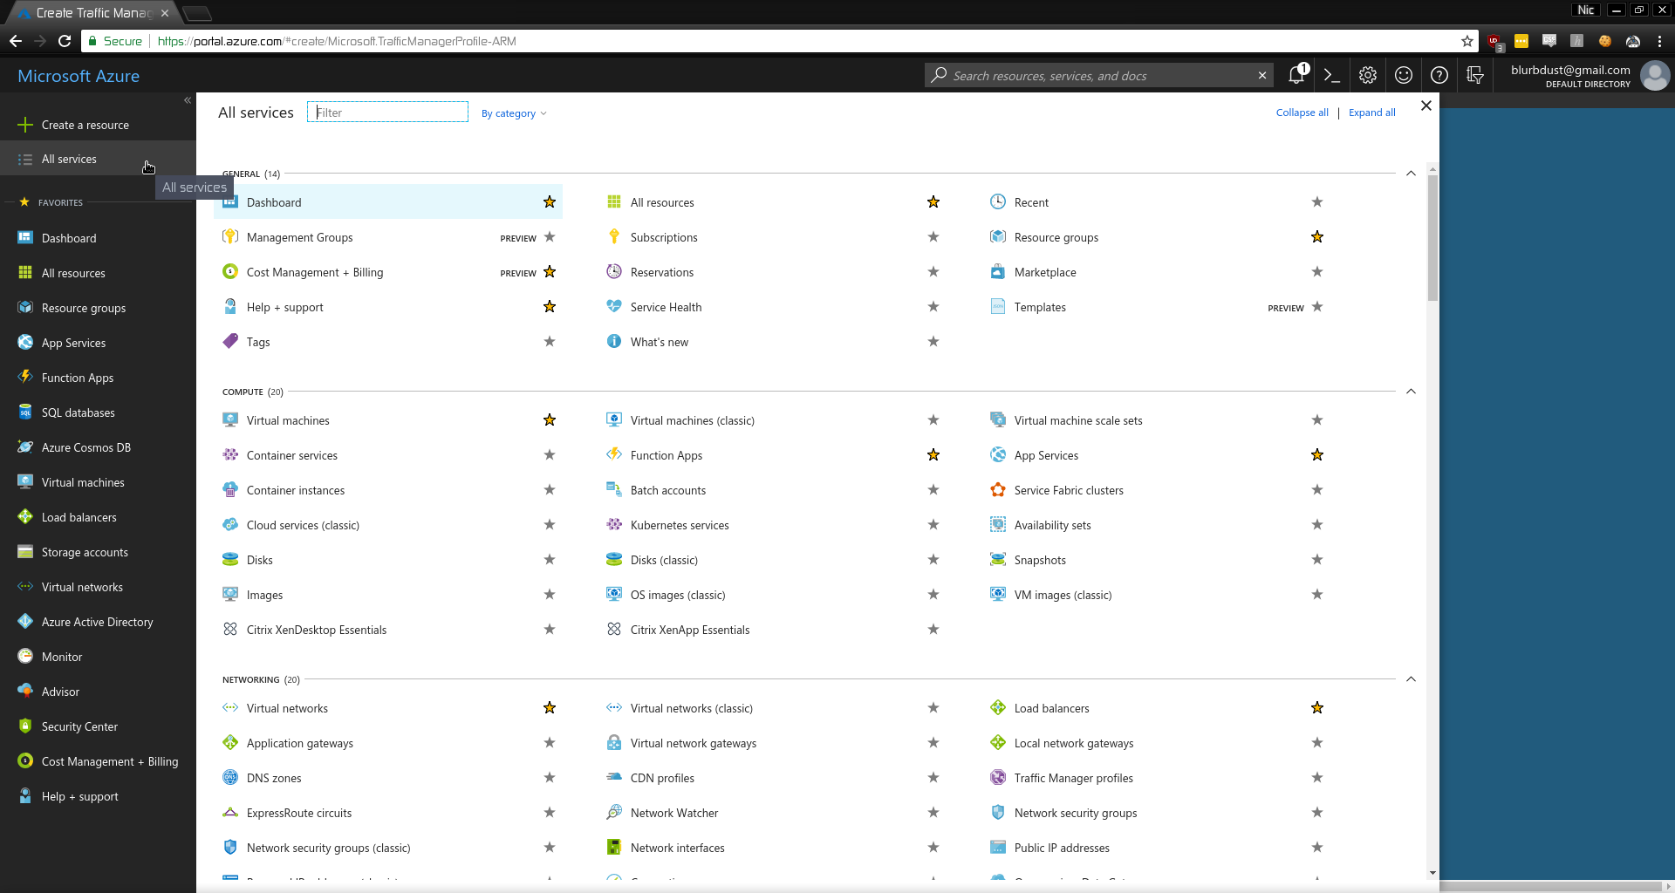Unfavorite Dashboard using its star
Screen dimensions: 1675x893
[550, 201]
